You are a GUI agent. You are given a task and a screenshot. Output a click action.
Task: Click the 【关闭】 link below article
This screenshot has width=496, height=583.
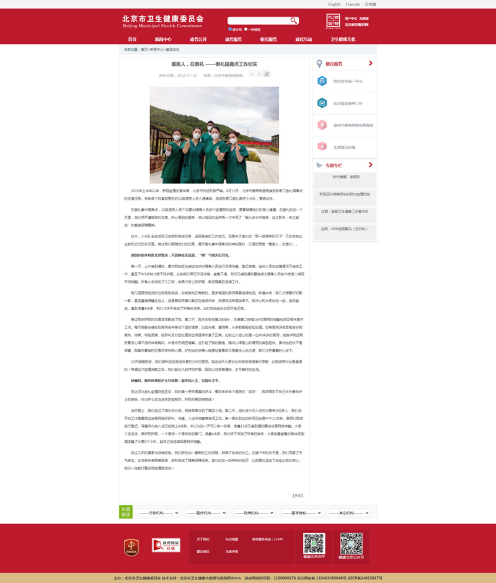click(298, 496)
